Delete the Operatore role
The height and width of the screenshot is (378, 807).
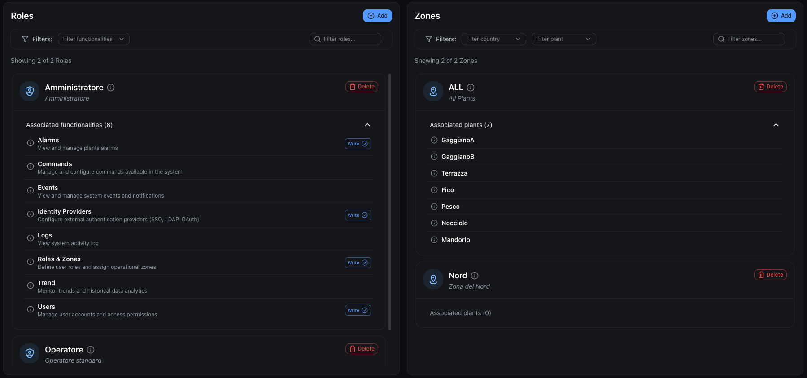click(362, 349)
